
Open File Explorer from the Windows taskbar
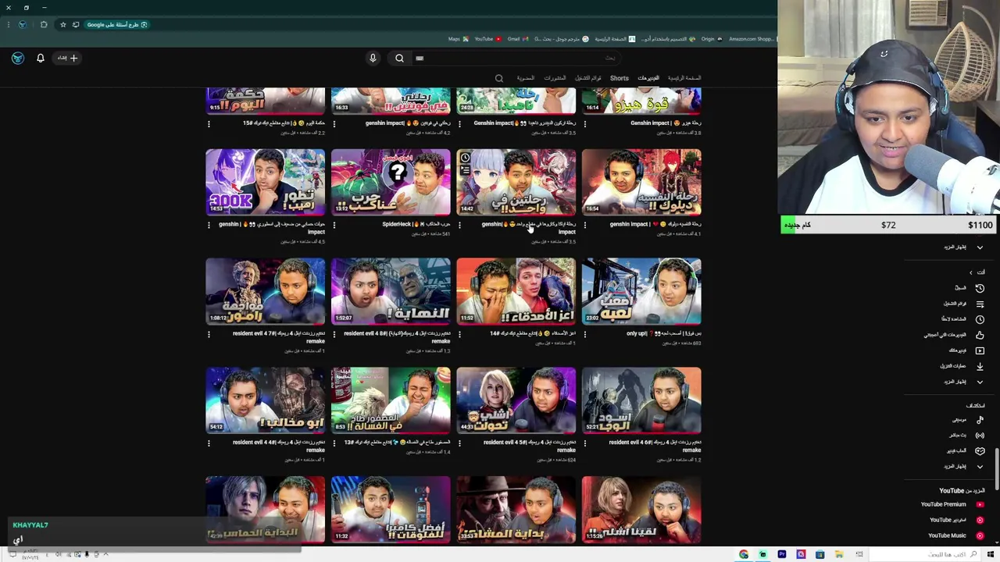click(x=838, y=555)
